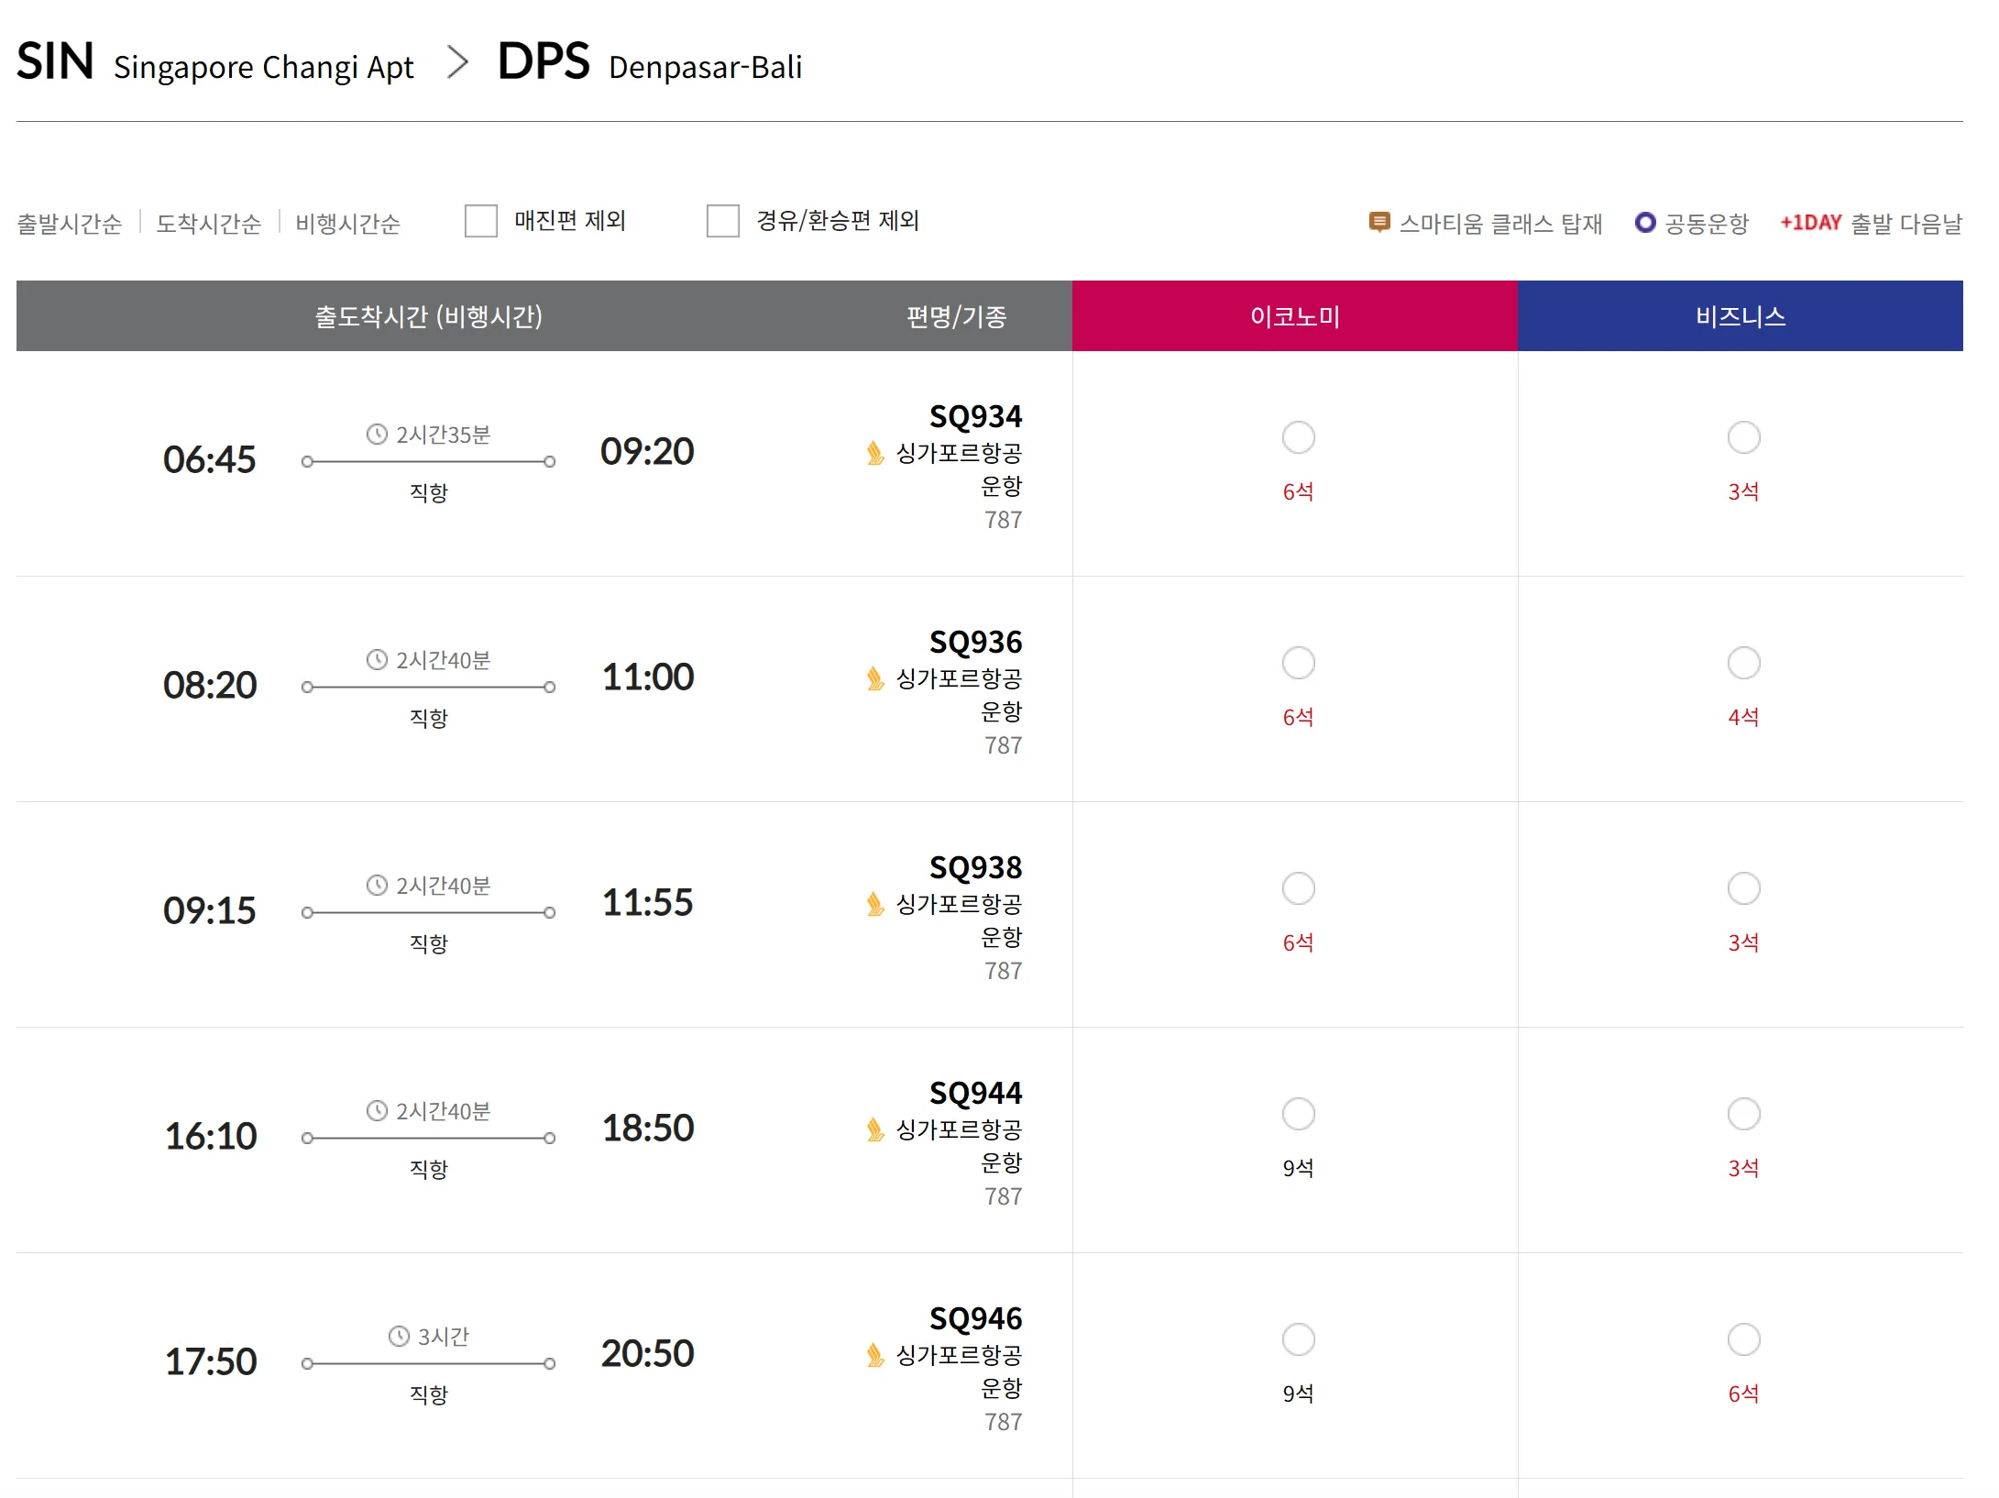Sort flights by 출발시간순
The width and height of the screenshot is (1999, 1498).
pos(70,224)
